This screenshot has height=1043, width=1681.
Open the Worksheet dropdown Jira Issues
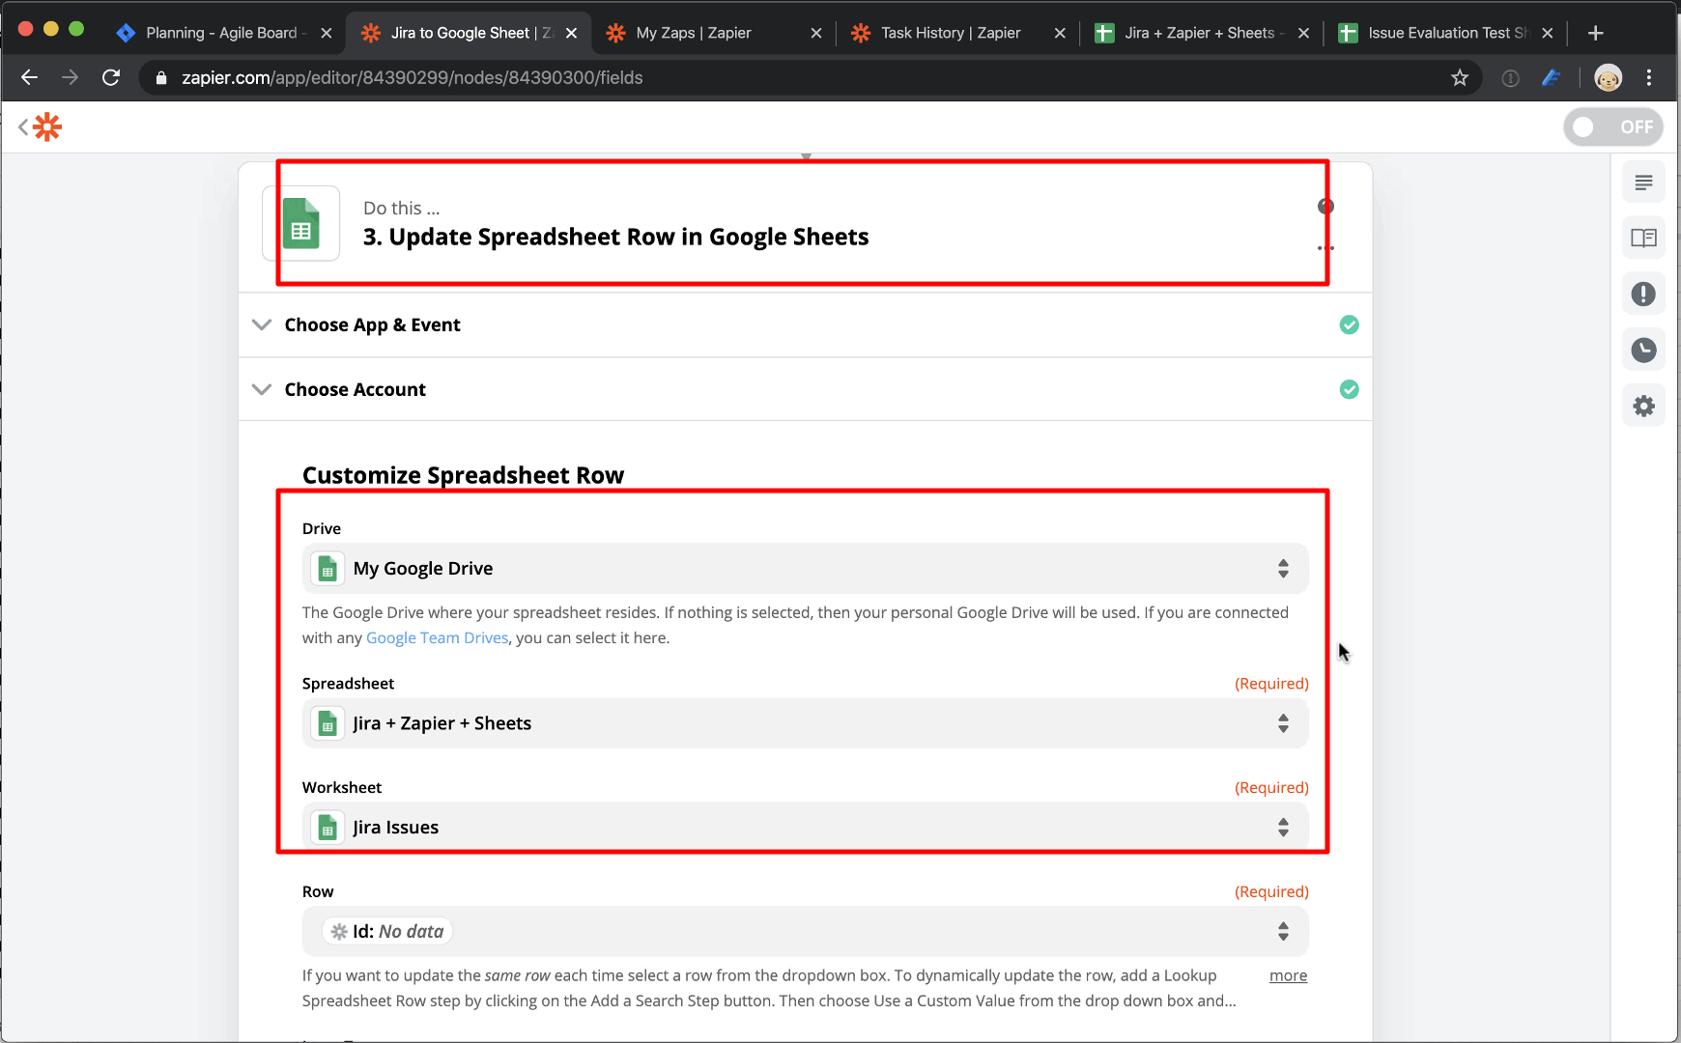click(805, 828)
